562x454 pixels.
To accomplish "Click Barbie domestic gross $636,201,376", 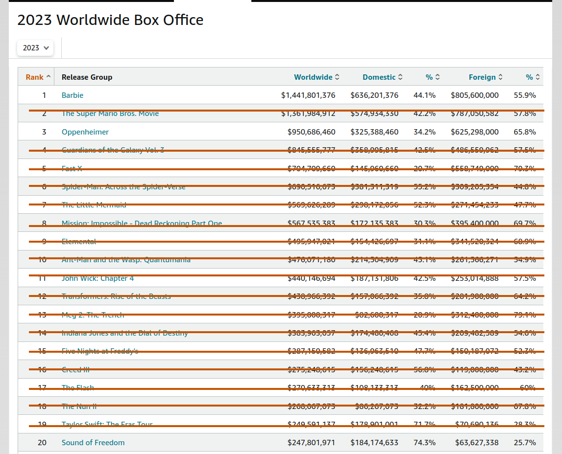I will coord(374,95).
